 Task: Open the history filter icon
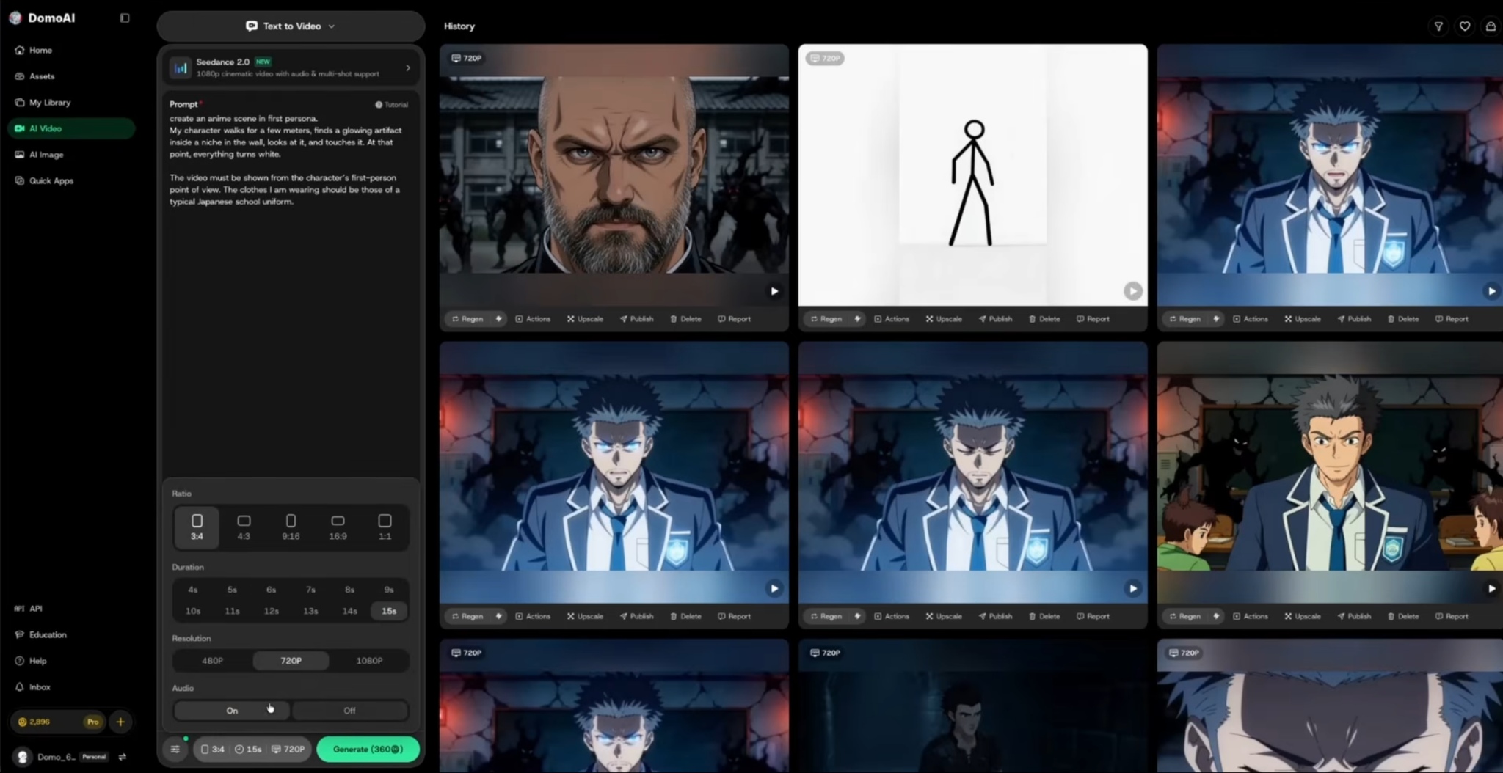(1438, 26)
